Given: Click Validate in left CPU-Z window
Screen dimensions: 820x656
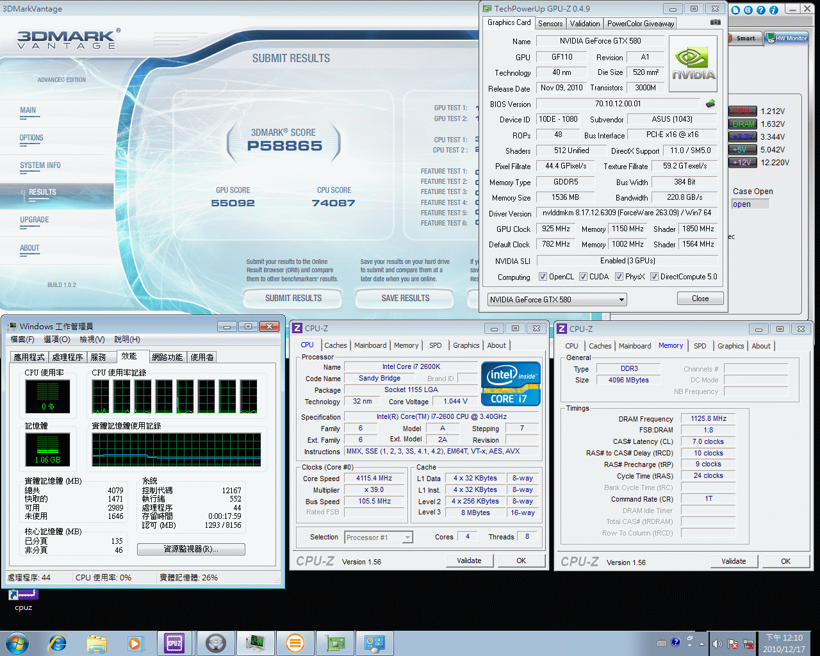Looking at the screenshot, I should click(469, 561).
